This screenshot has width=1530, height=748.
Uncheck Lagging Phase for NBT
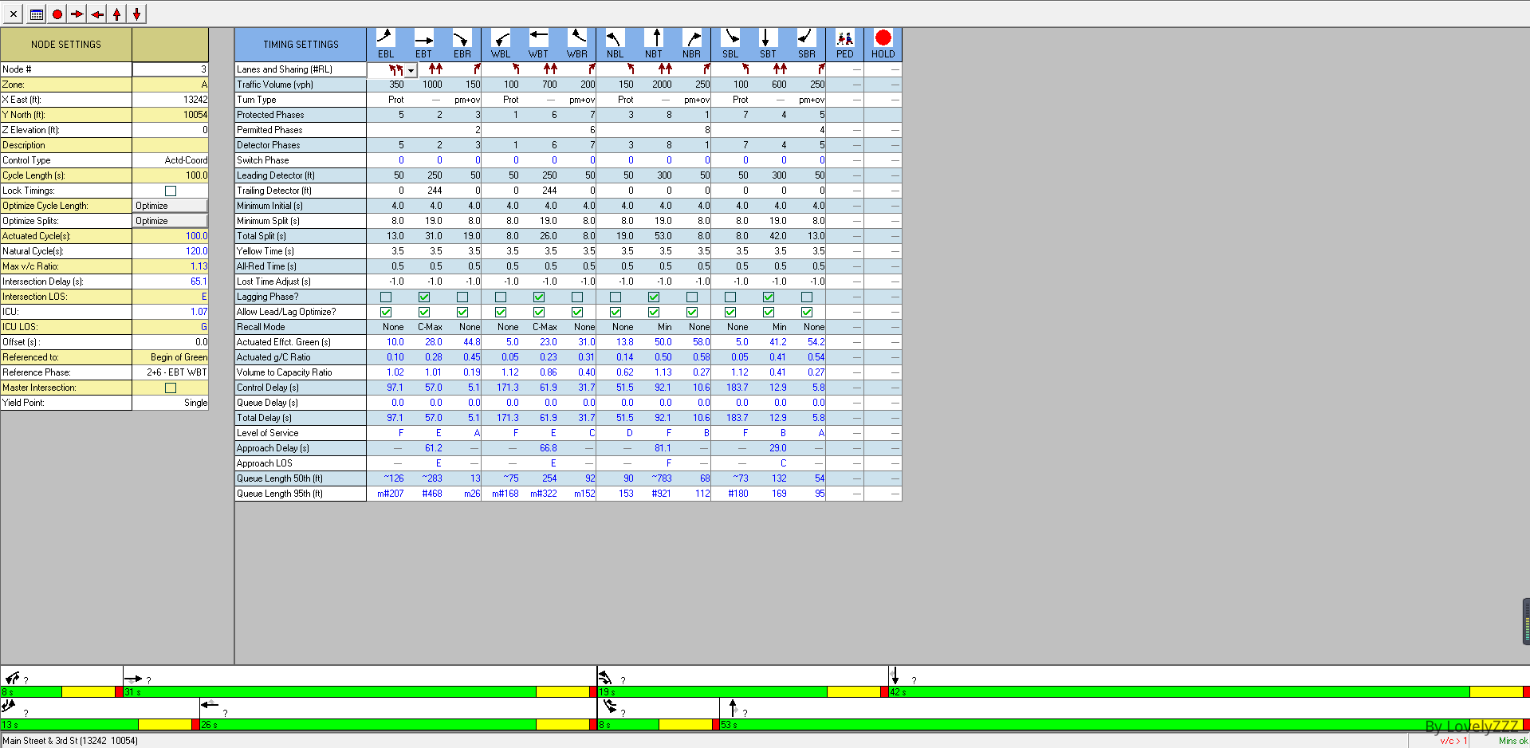(x=654, y=297)
